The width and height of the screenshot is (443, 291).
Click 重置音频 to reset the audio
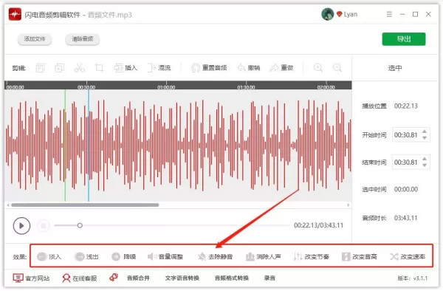209,68
